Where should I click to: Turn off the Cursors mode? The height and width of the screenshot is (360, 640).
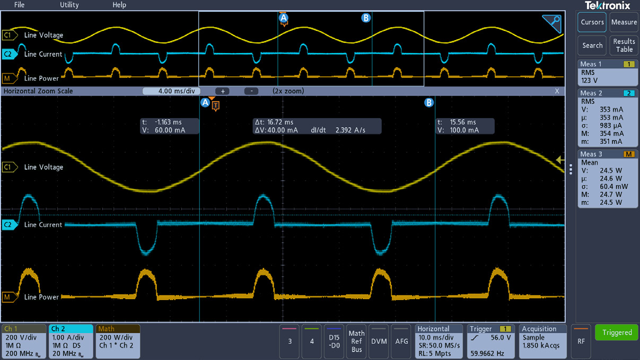[591, 22]
